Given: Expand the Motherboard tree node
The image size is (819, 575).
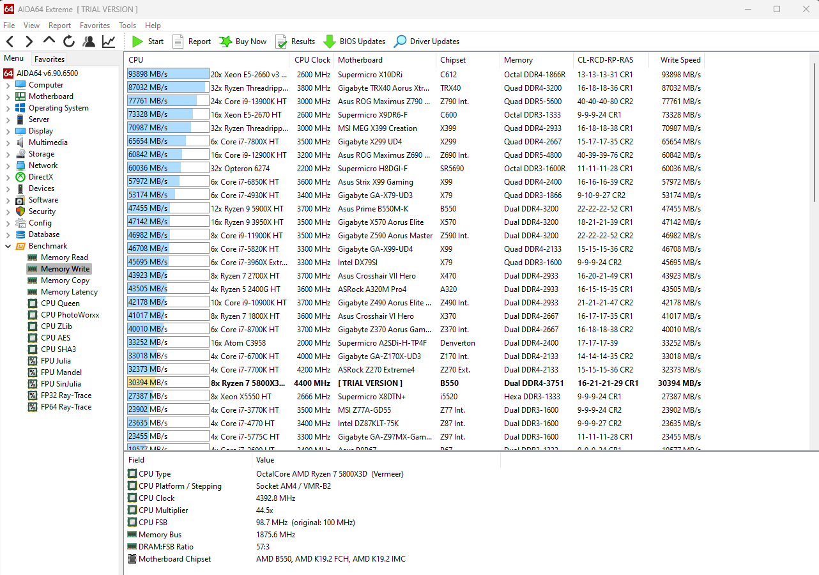Looking at the screenshot, I should click(8, 96).
